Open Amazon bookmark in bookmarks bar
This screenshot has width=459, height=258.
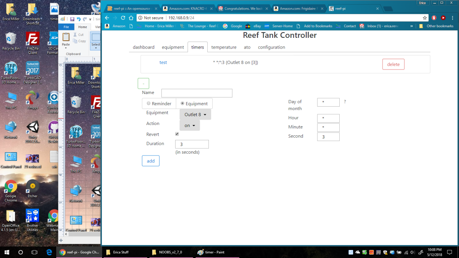click(115, 26)
